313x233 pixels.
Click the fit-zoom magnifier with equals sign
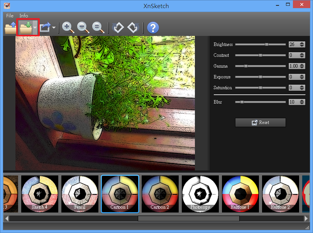click(98, 28)
